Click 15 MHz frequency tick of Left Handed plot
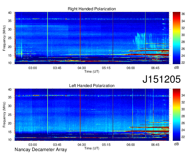 tap(10, 132)
